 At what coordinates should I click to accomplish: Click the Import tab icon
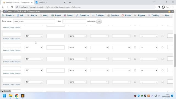(x=65, y=15)
